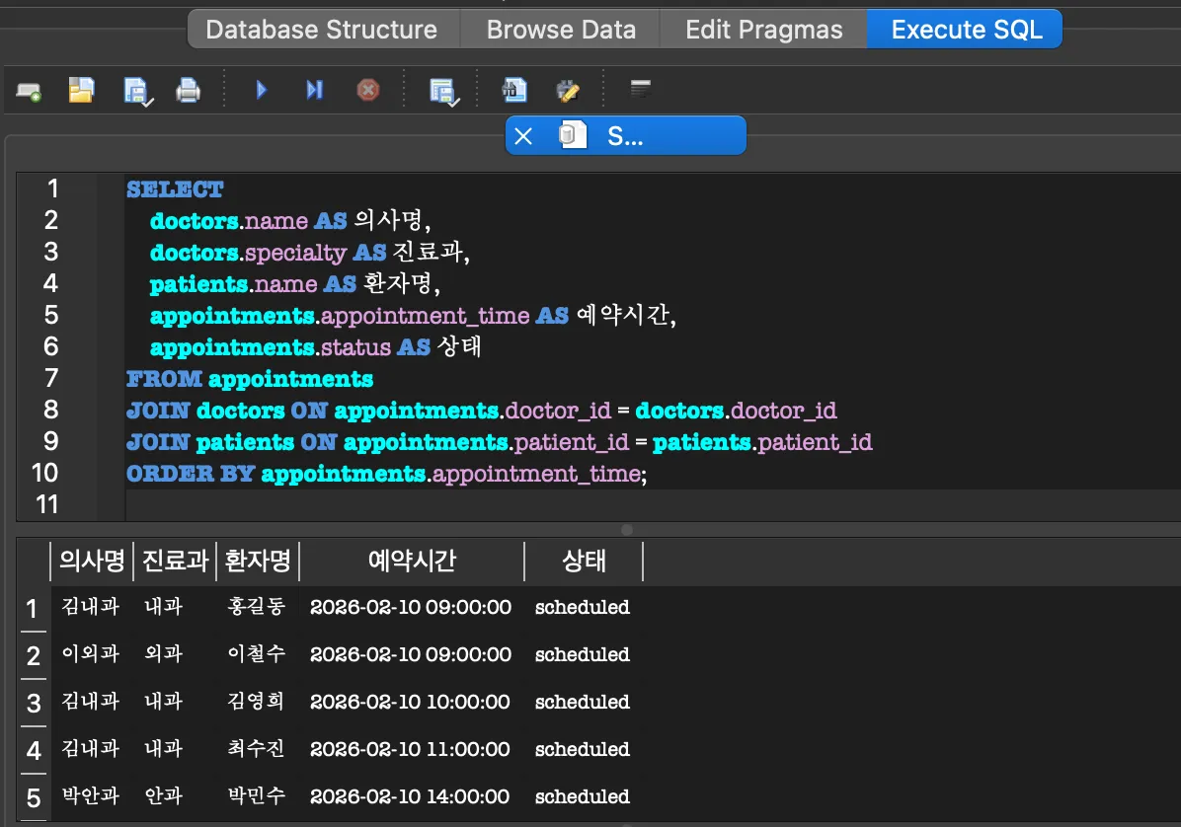This screenshot has width=1181, height=827.
Task: Switch to the Browse Data tab
Action: [x=559, y=30]
